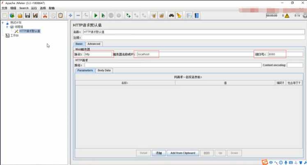Open the Function Helper dialog icon
The height and width of the screenshot is (165, 307).
click(189, 15)
